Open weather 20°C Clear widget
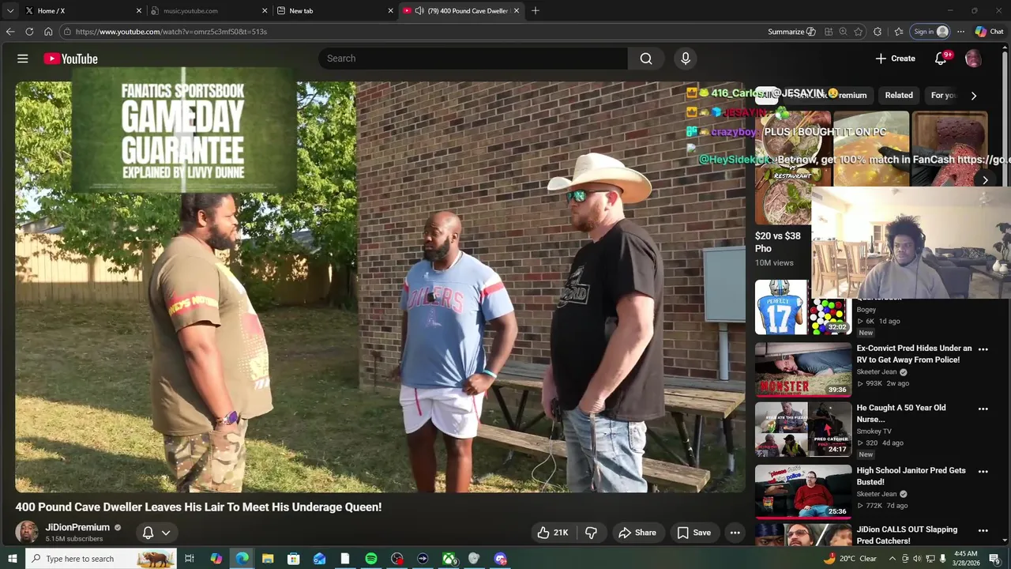1011x569 pixels. (x=850, y=559)
